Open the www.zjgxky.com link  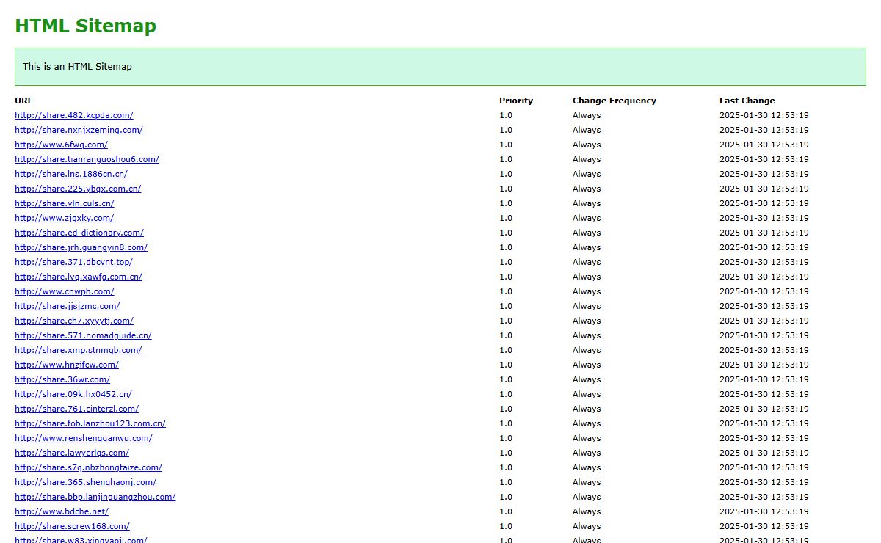(64, 218)
